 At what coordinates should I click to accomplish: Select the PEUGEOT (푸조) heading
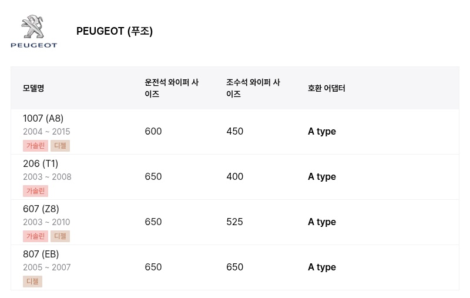(x=115, y=31)
